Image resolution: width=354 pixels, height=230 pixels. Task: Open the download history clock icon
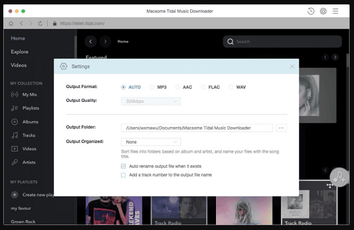311,11
